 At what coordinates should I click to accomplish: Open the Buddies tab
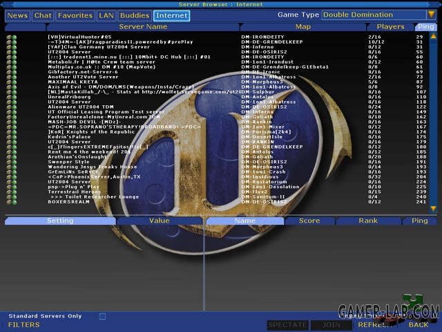click(x=135, y=15)
